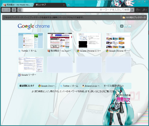Open the wrench settings menu

pos(144,10)
